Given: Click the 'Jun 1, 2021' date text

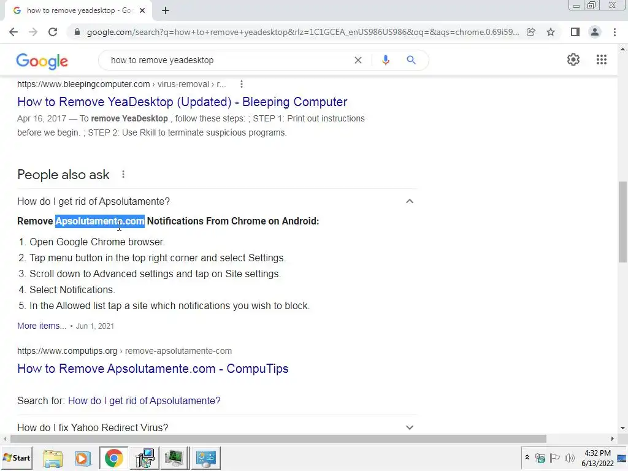Looking at the screenshot, I should click(x=95, y=326).
